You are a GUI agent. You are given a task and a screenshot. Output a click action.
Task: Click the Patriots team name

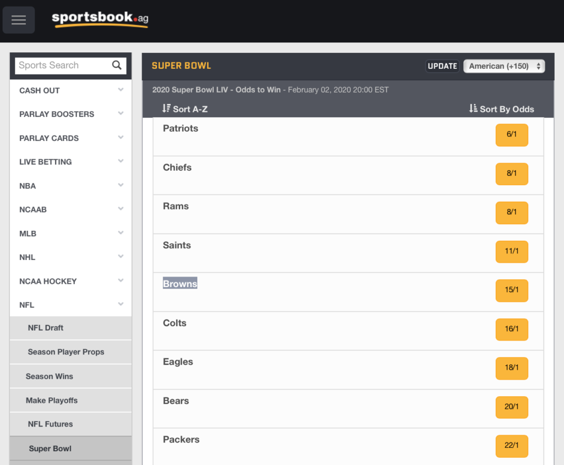[181, 128]
